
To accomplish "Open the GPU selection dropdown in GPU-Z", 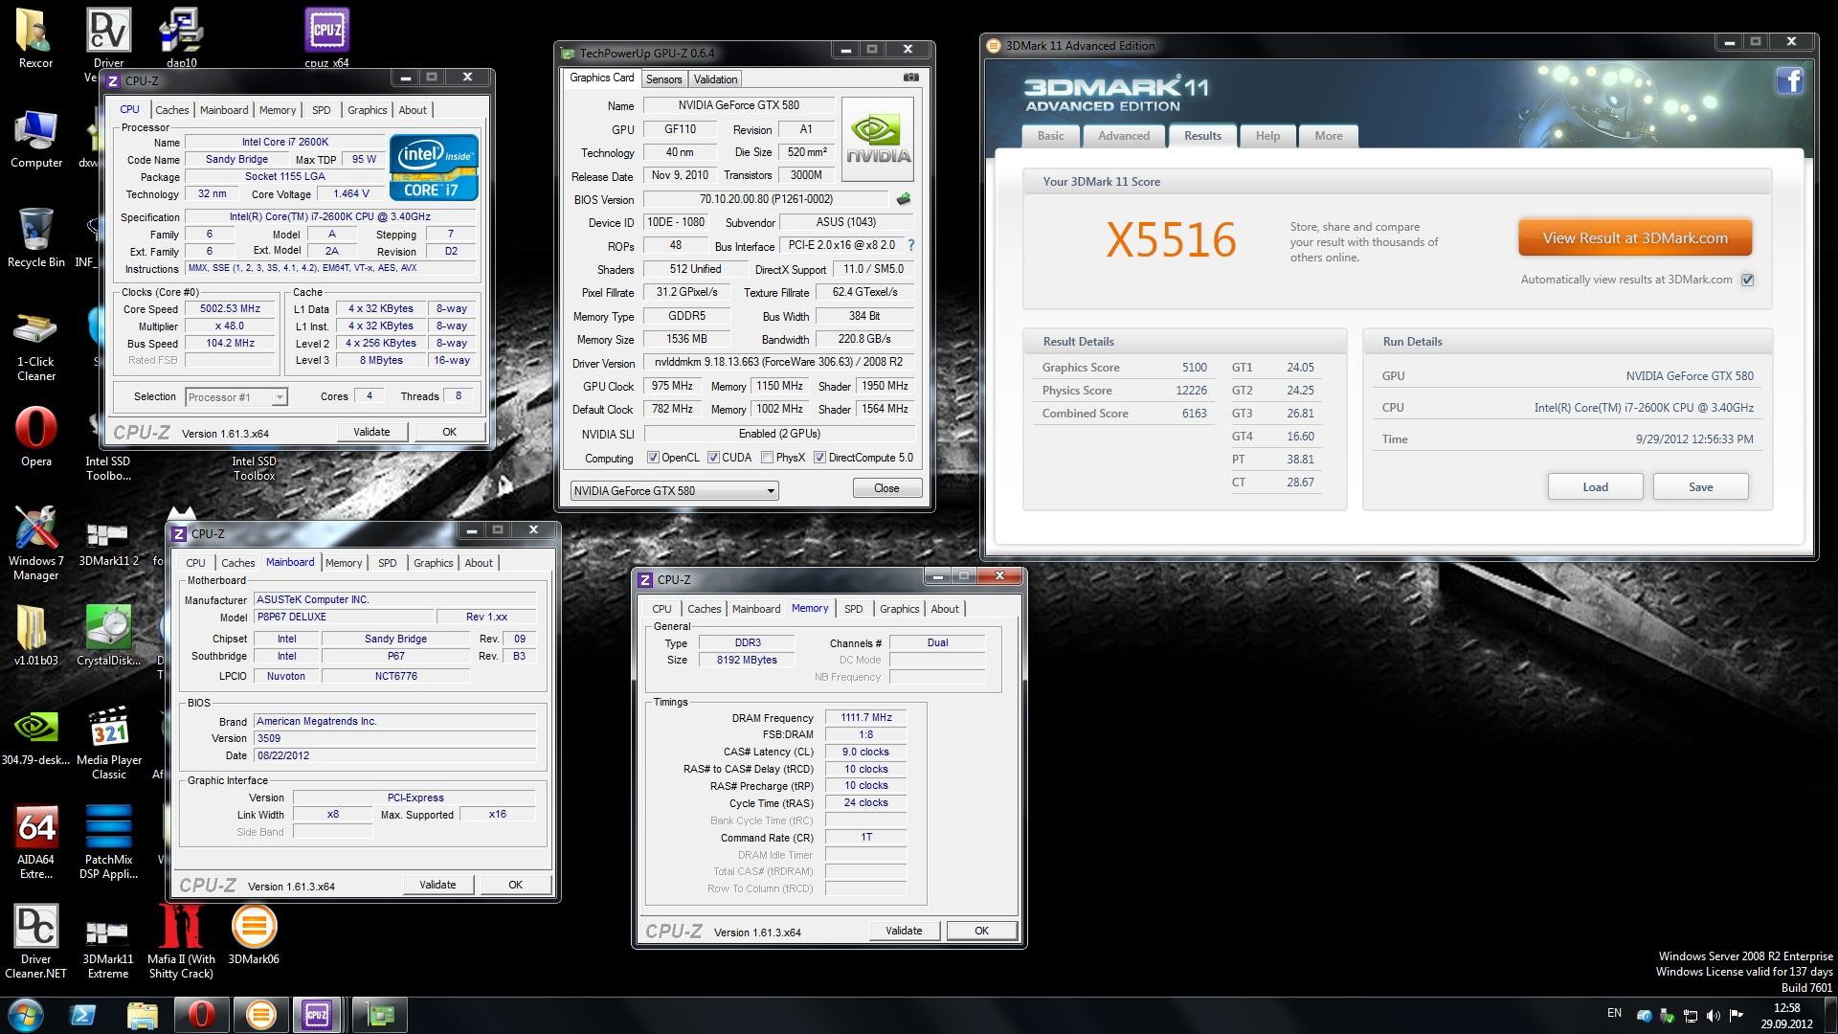I will [x=674, y=491].
